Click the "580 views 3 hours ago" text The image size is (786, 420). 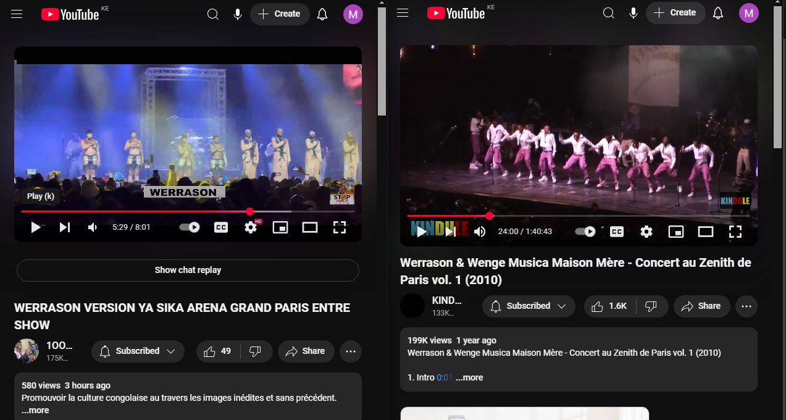66,385
